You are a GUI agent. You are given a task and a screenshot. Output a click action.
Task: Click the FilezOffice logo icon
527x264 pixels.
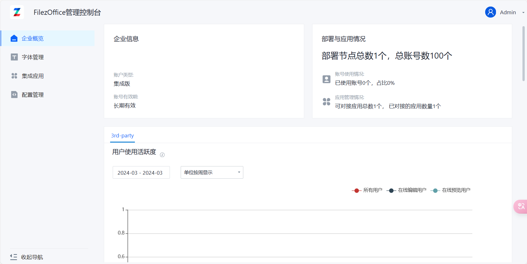(x=17, y=12)
